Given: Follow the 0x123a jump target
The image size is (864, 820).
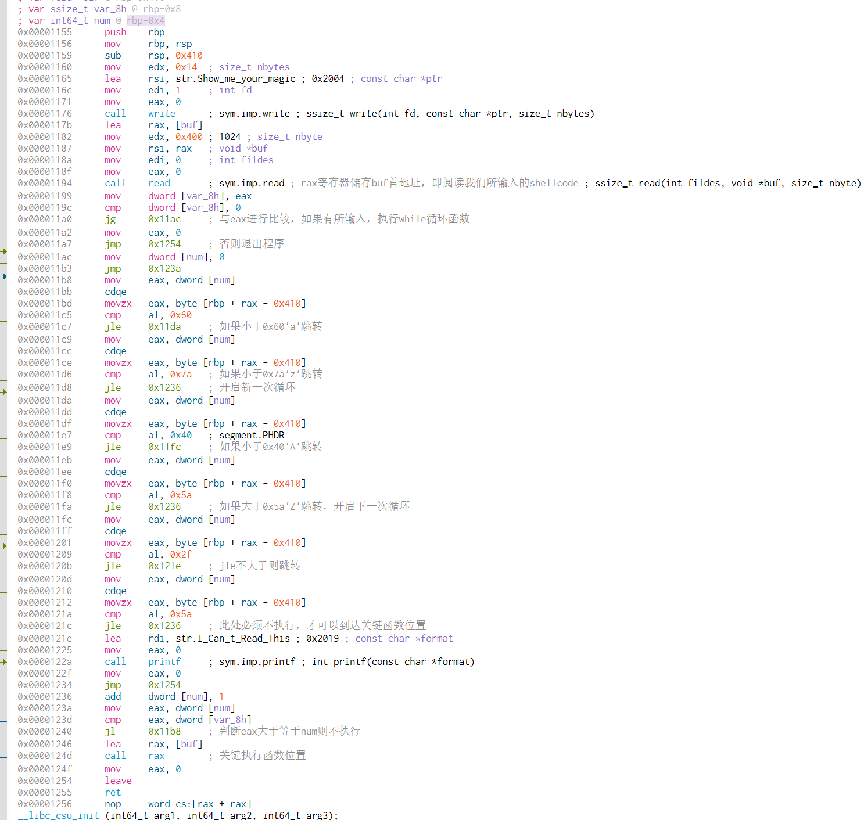Looking at the screenshot, I should click(164, 269).
